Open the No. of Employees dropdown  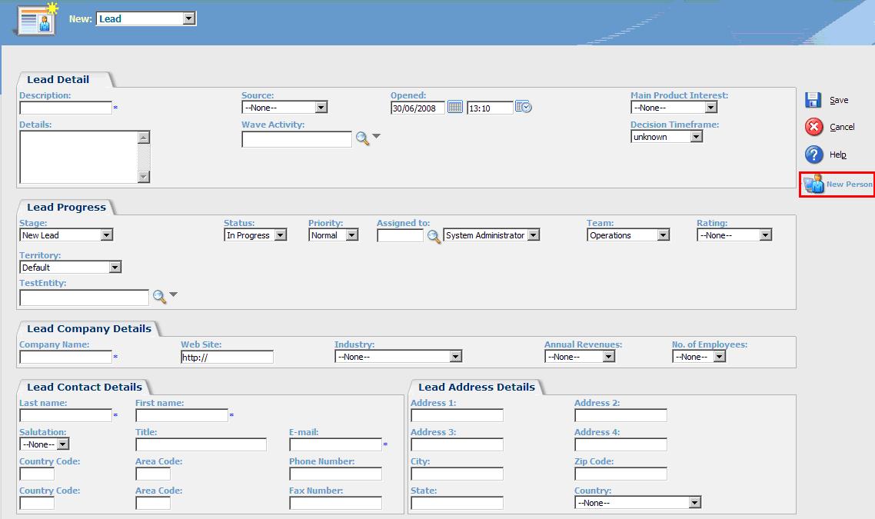click(x=699, y=357)
